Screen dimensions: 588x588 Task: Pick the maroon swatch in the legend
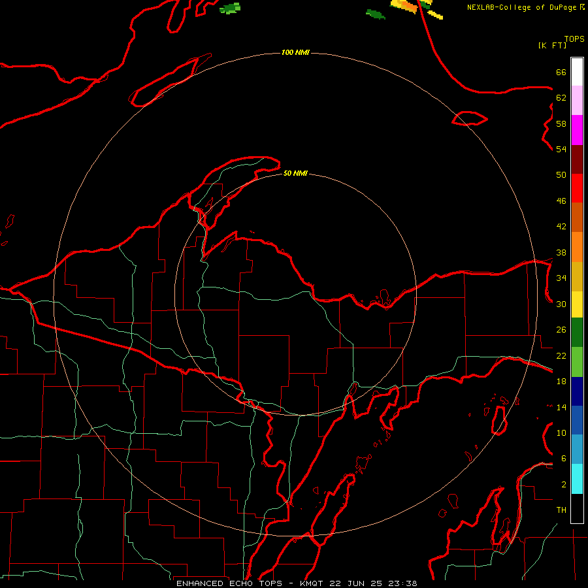click(x=577, y=159)
